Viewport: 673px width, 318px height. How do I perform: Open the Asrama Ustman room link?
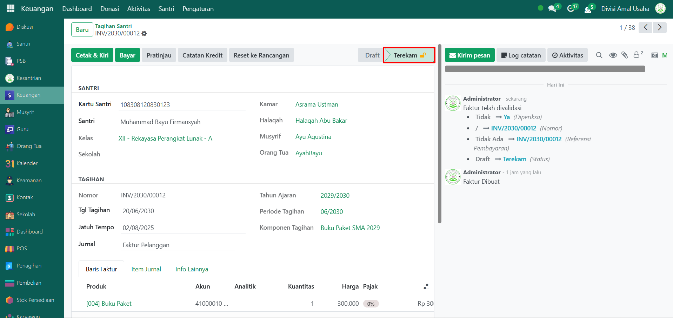click(316, 104)
